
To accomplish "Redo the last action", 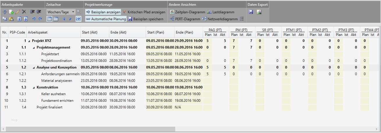I will (40, 19).
